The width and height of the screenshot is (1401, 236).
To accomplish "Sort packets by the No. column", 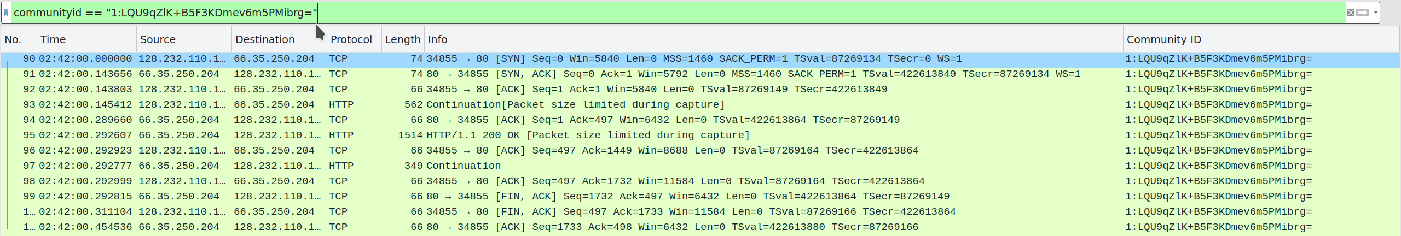I will [x=19, y=39].
